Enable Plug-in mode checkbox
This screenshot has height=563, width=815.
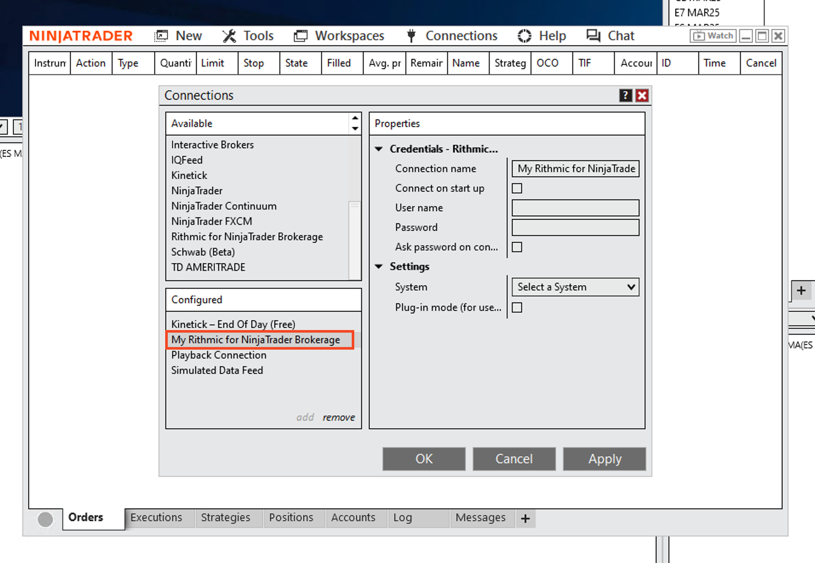click(x=517, y=307)
